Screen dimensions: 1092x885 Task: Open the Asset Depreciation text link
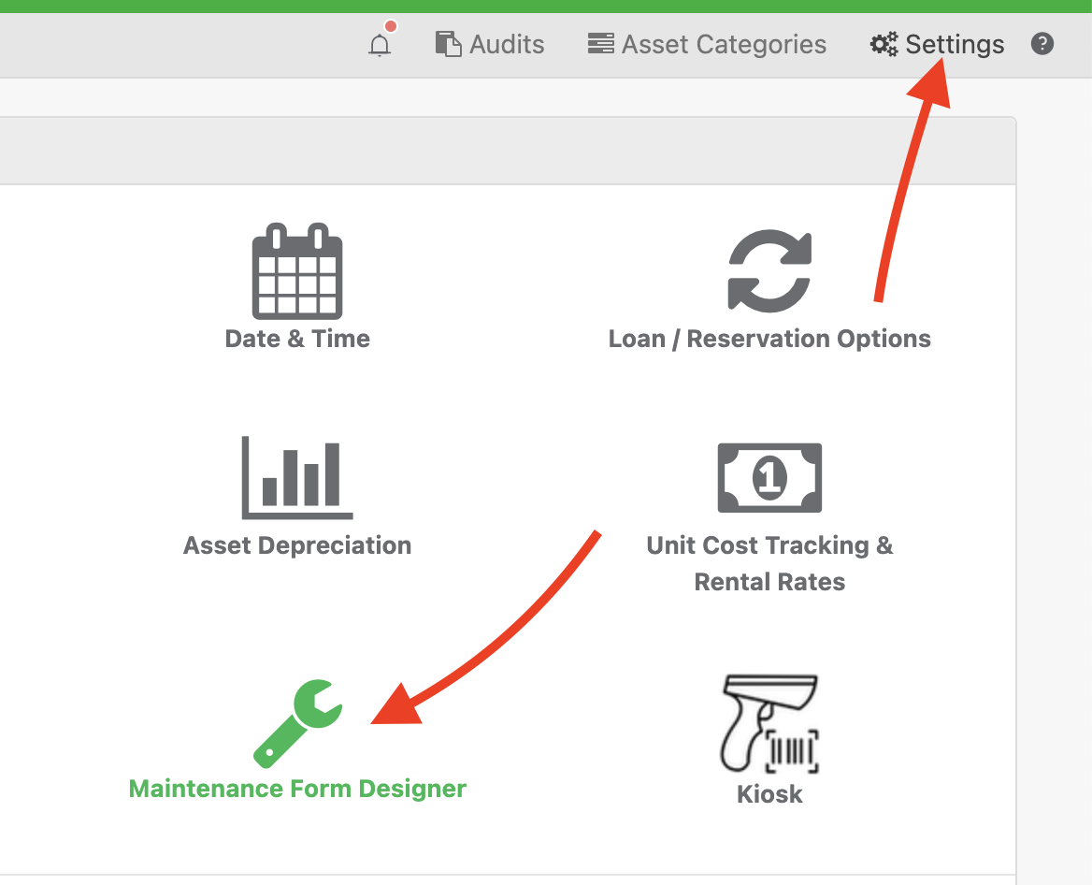297,545
